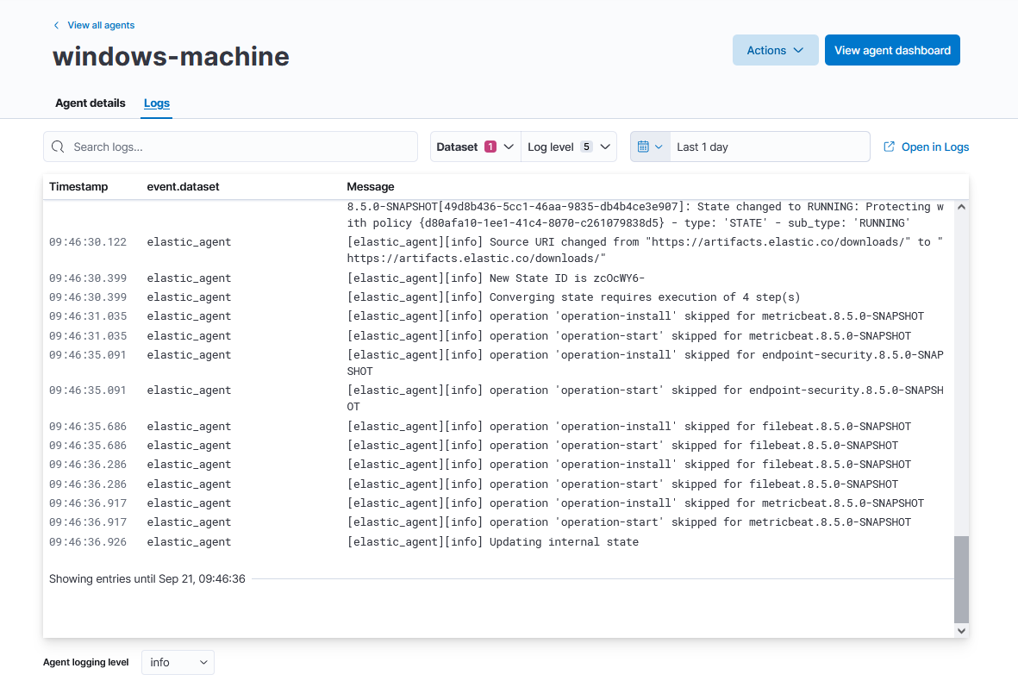The image size is (1018, 687).
Task: Click the Open in Logs link
Action: [x=934, y=147]
